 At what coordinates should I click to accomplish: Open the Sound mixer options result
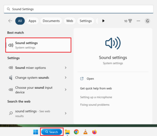pyautogui.click(x=38, y=68)
